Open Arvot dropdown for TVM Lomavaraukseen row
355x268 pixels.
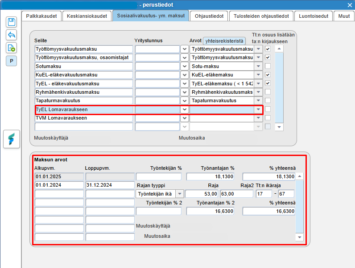coord(258,118)
